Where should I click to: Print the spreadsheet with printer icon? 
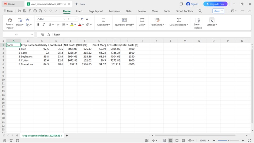(x=35, y=11)
